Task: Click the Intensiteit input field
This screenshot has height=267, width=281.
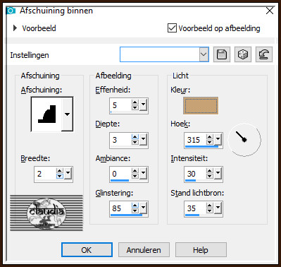Action: coord(195,174)
